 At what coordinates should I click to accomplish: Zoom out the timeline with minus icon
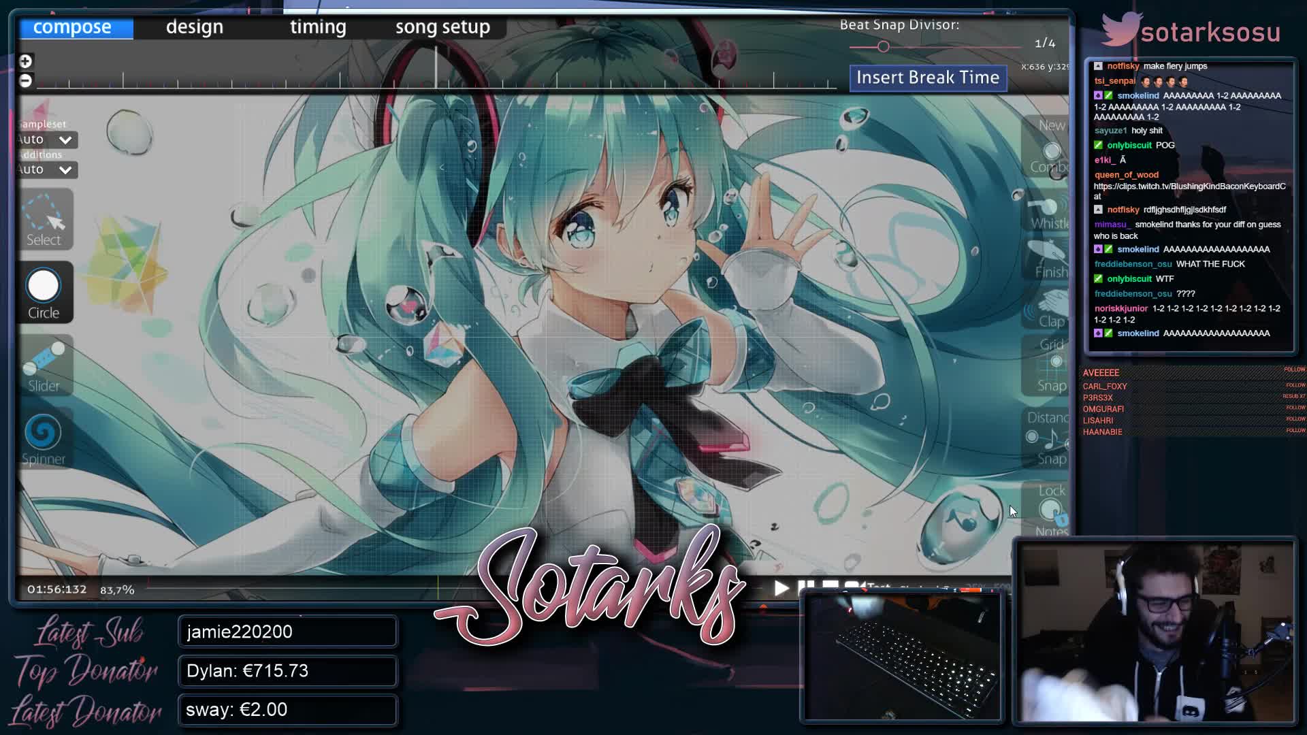[x=26, y=80]
